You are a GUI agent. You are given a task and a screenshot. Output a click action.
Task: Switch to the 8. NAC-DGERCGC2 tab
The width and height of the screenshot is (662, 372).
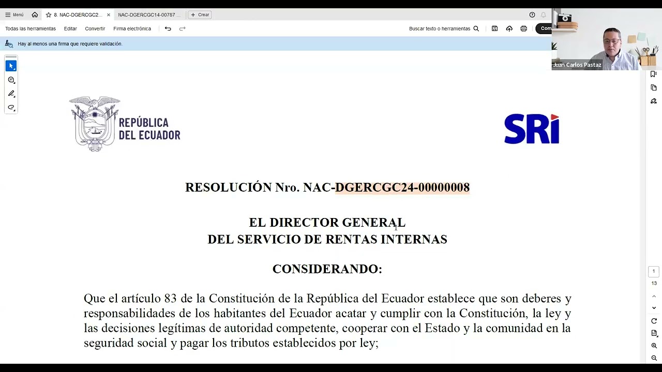coord(78,15)
